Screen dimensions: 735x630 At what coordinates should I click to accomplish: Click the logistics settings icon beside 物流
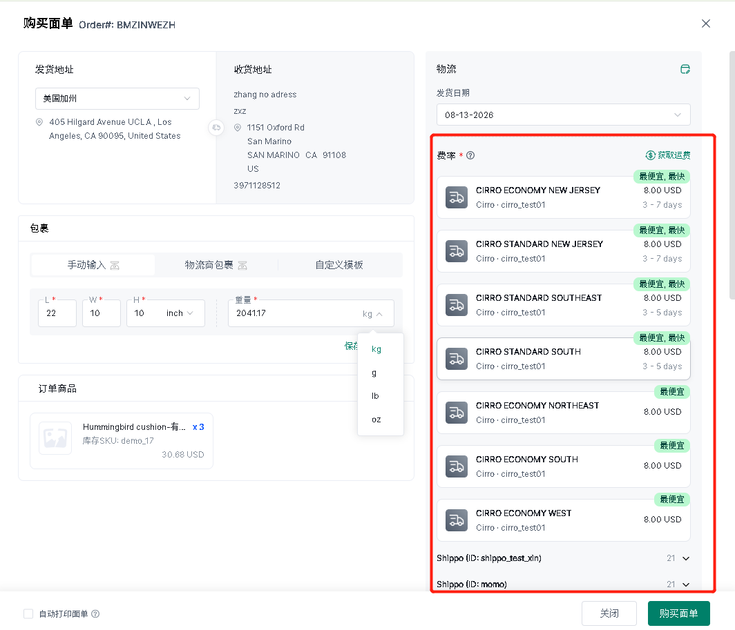point(685,69)
